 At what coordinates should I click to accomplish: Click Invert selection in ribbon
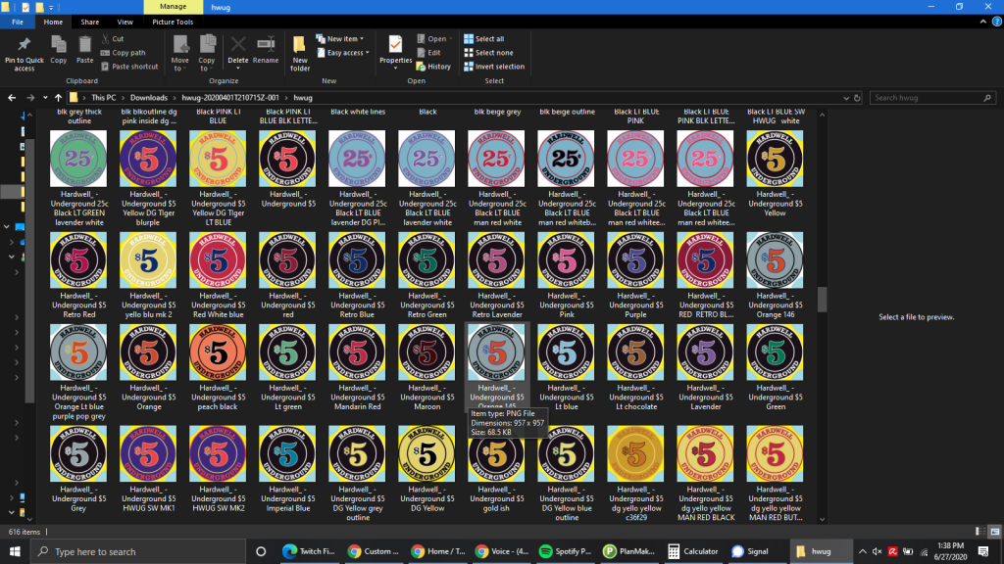click(x=494, y=67)
